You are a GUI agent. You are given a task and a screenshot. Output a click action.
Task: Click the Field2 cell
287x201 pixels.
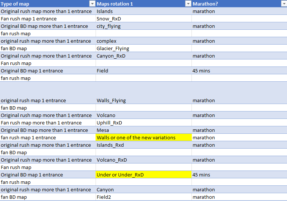(143, 197)
